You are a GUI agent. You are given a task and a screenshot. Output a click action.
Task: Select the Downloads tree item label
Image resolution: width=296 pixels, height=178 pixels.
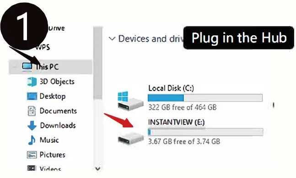click(x=58, y=125)
